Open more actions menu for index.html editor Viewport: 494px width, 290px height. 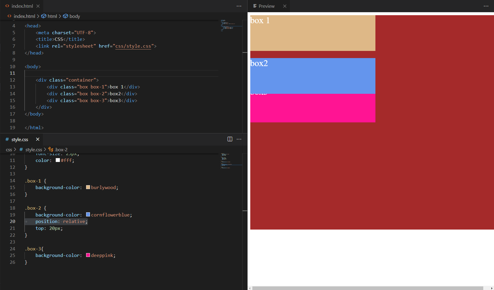(239, 6)
